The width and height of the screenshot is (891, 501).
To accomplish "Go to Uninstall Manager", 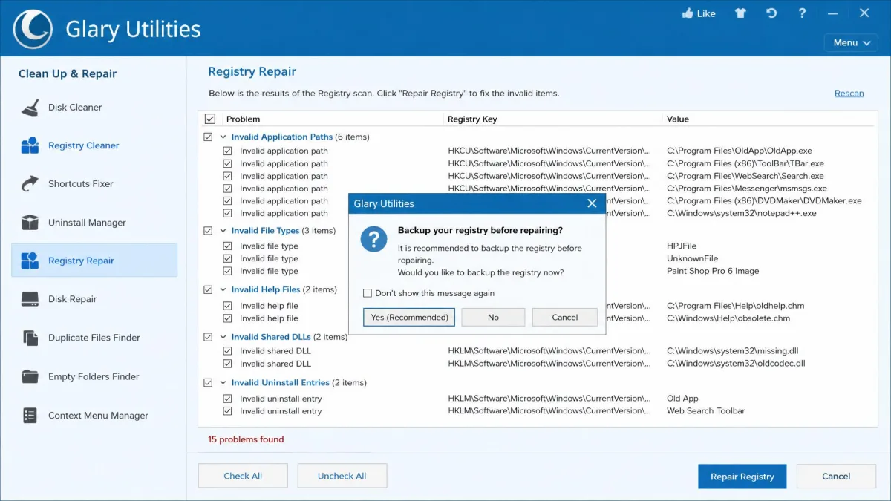I will point(87,223).
